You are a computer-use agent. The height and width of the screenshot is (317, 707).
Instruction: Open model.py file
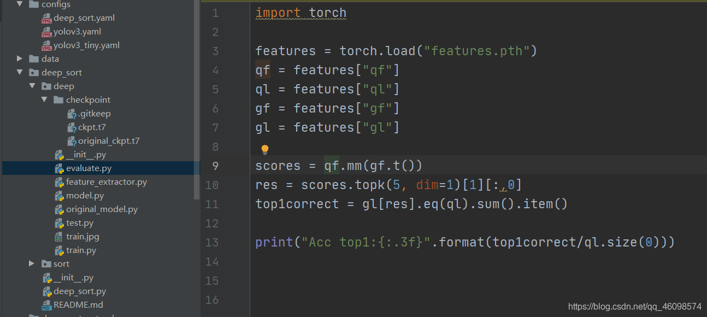coord(85,196)
